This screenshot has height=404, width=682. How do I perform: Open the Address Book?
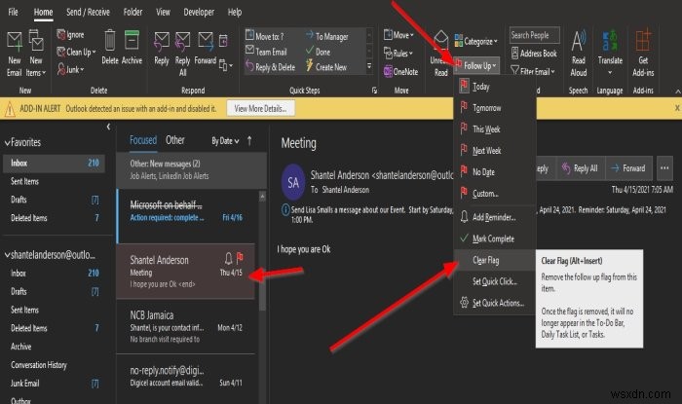534,54
